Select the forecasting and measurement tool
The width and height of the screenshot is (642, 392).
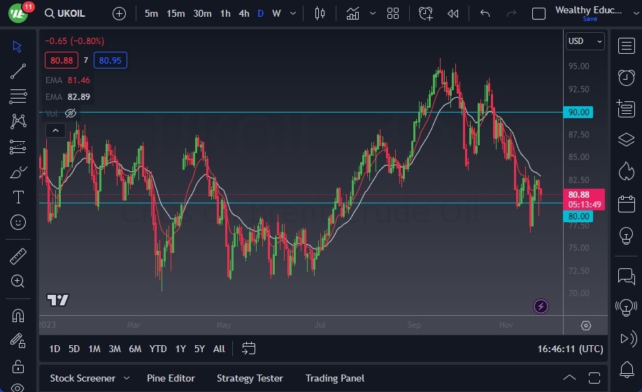point(17,147)
